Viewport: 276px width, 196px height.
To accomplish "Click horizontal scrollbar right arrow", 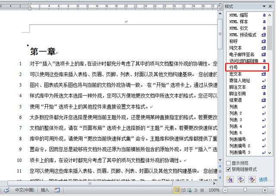I will click(214, 183).
